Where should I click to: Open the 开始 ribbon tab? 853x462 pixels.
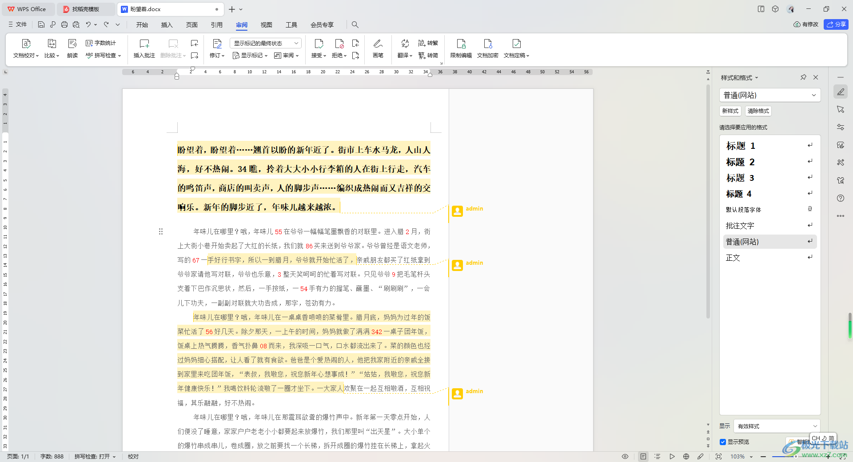click(x=142, y=25)
